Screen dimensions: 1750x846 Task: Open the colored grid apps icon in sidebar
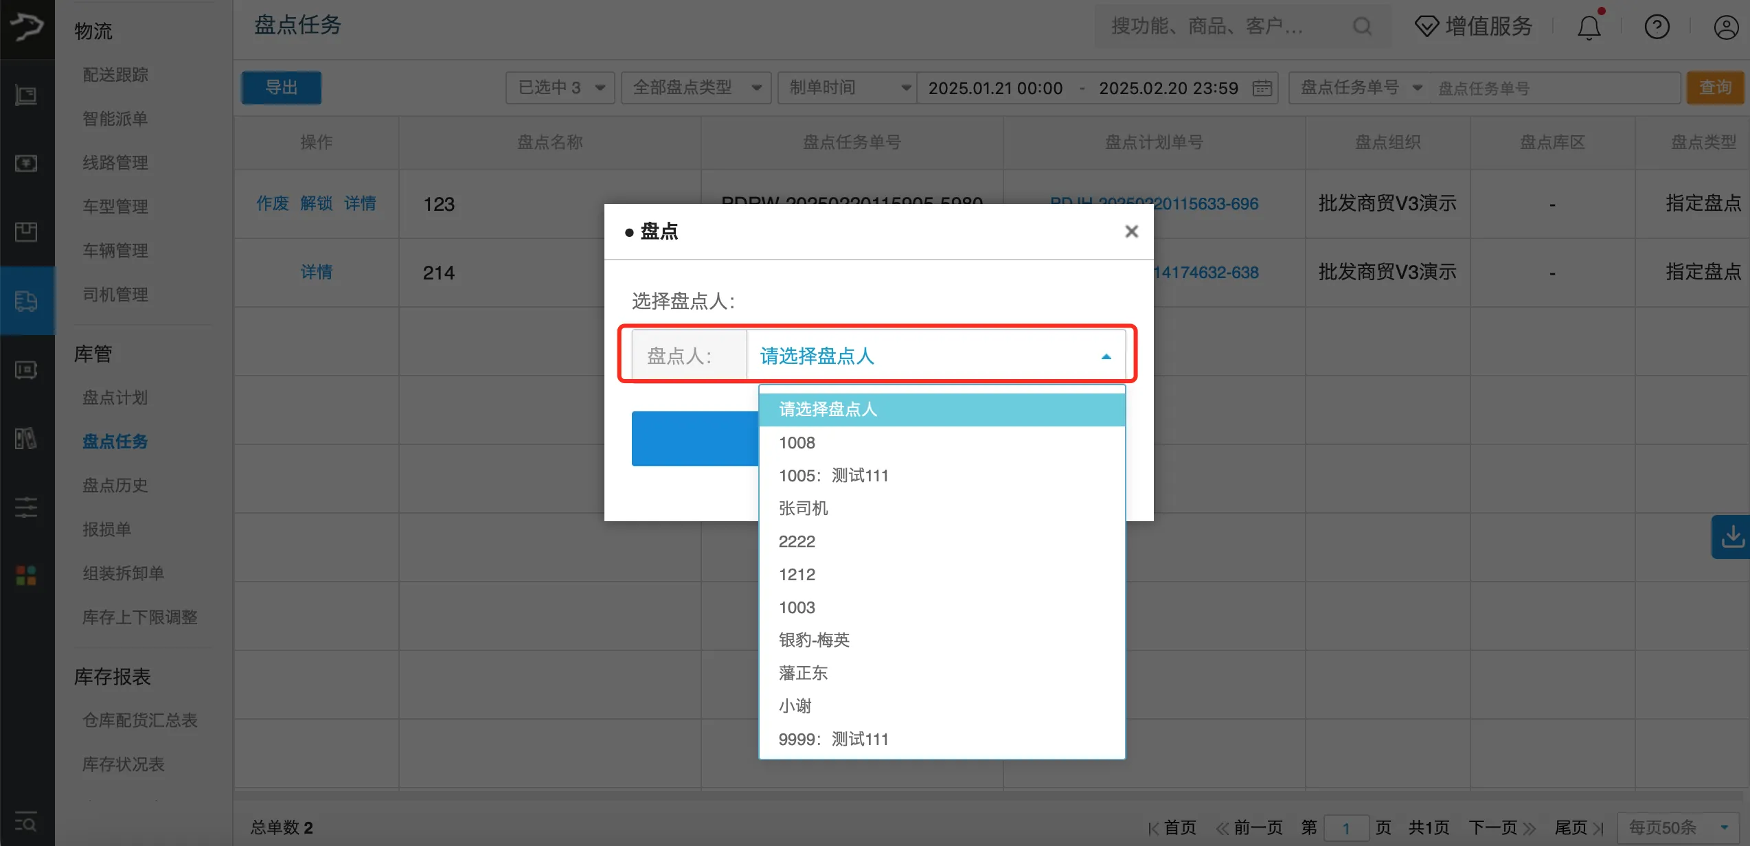pos(26,575)
